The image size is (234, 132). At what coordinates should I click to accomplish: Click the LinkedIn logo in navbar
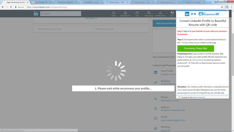coord(36,13)
